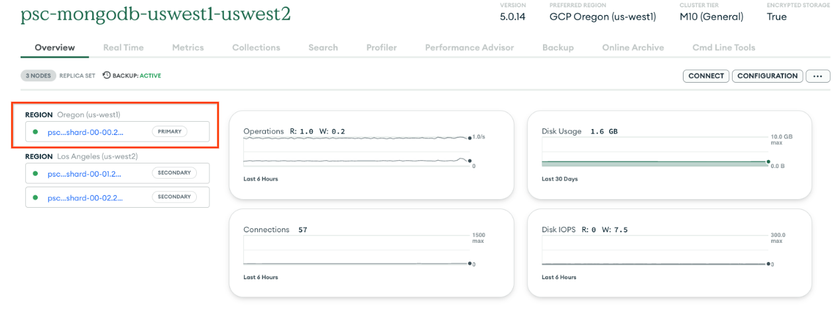
Task: Switch to the Metrics tab
Action: tap(188, 48)
